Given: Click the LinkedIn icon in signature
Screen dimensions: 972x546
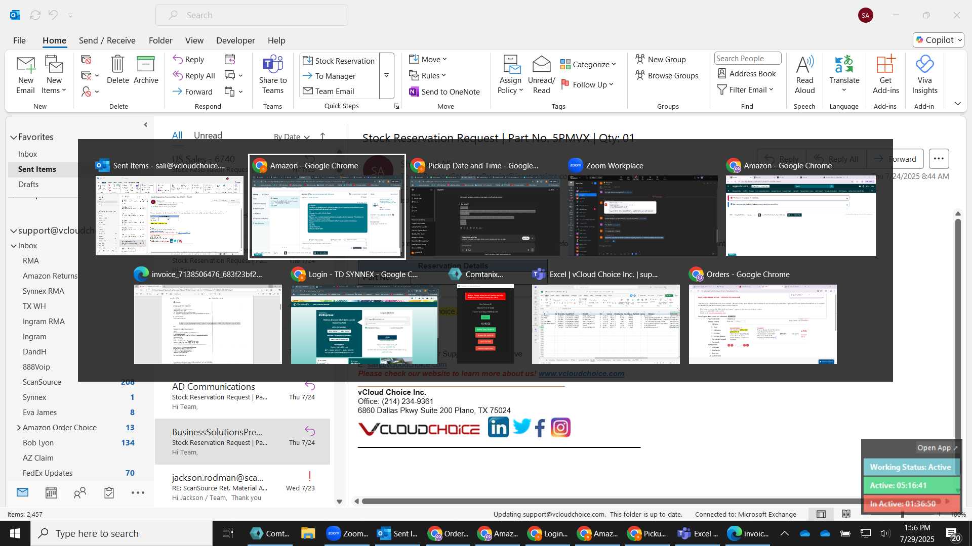Looking at the screenshot, I should point(498,428).
